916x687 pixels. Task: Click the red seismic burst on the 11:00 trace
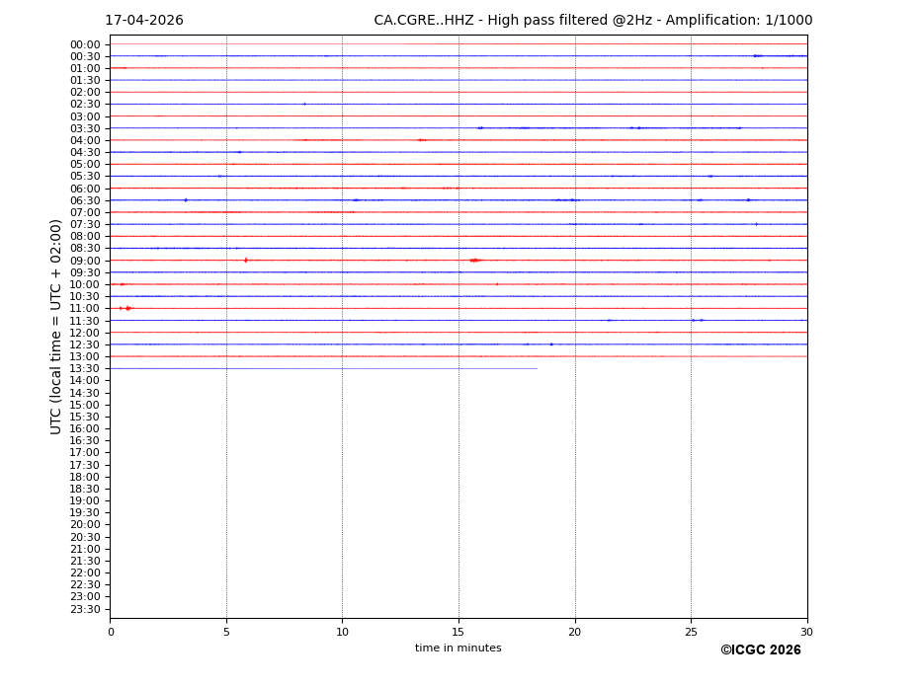click(127, 308)
